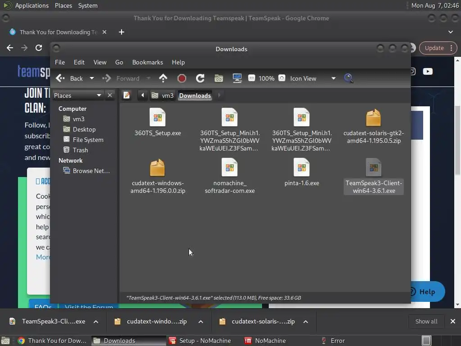Select TeamSpeak3-Client-win64-3.6.1.exe file
The width and height of the screenshot is (461, 346).
point(373,177)
